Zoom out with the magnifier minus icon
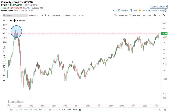 [x=4, y=75]
